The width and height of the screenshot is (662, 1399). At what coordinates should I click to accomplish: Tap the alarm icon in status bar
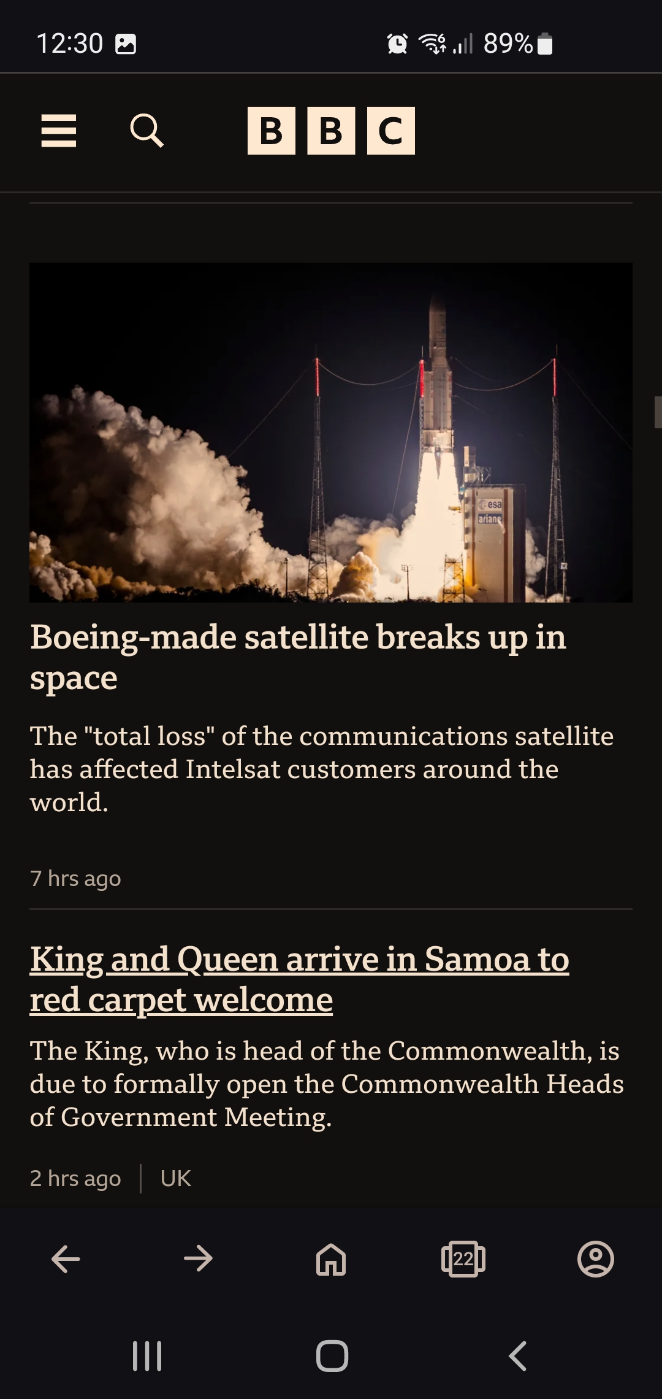tap(397, 44)
